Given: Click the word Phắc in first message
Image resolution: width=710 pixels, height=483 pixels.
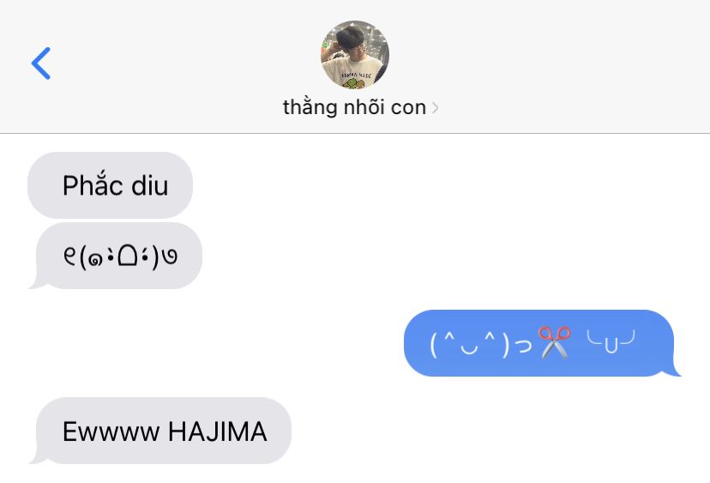Looking at the screenshot, I should click(x=93, y=184).
